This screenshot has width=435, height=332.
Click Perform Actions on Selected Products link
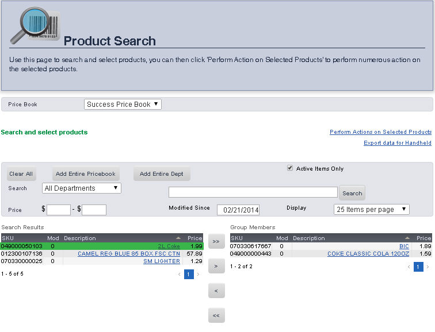click(x=380, y=132)
